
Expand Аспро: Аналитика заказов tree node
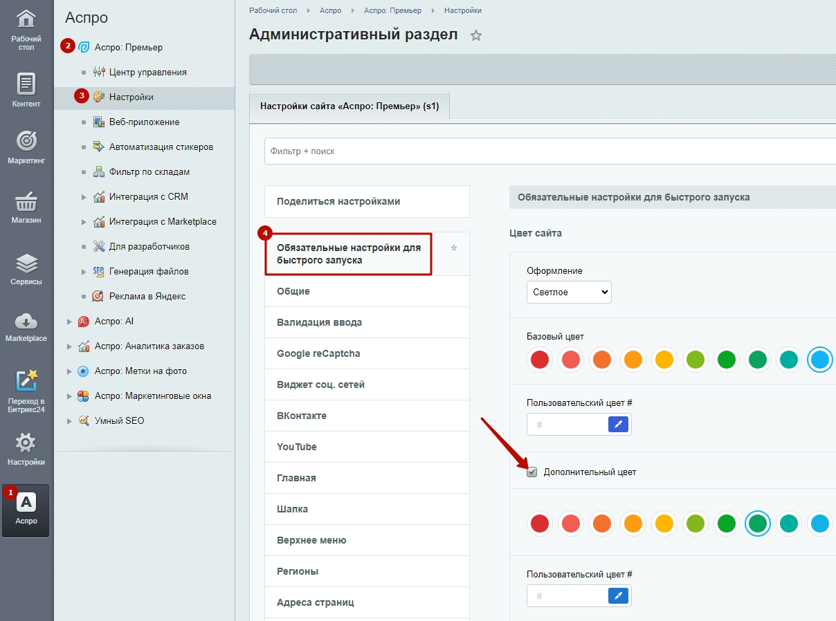click(x=69, y=346)
